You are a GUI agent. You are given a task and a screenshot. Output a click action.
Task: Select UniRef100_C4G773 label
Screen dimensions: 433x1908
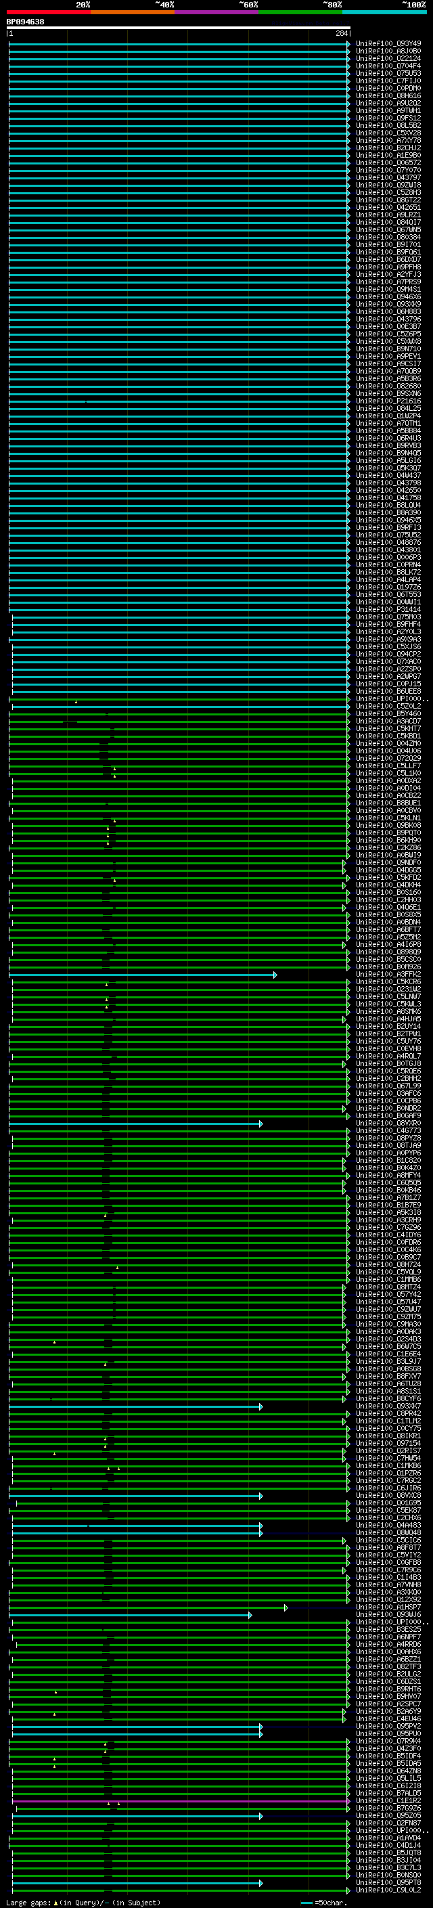pos(388,1132)
